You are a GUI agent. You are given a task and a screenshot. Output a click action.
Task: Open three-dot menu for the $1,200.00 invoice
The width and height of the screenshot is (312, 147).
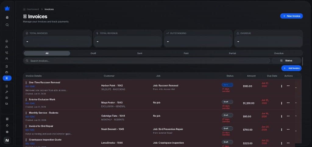tap(288, 103)
